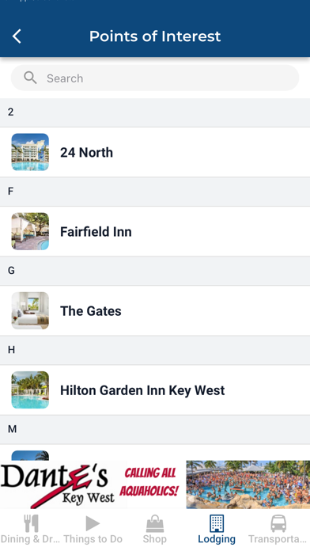
Task: Click the Search input field
Action: 155,78
